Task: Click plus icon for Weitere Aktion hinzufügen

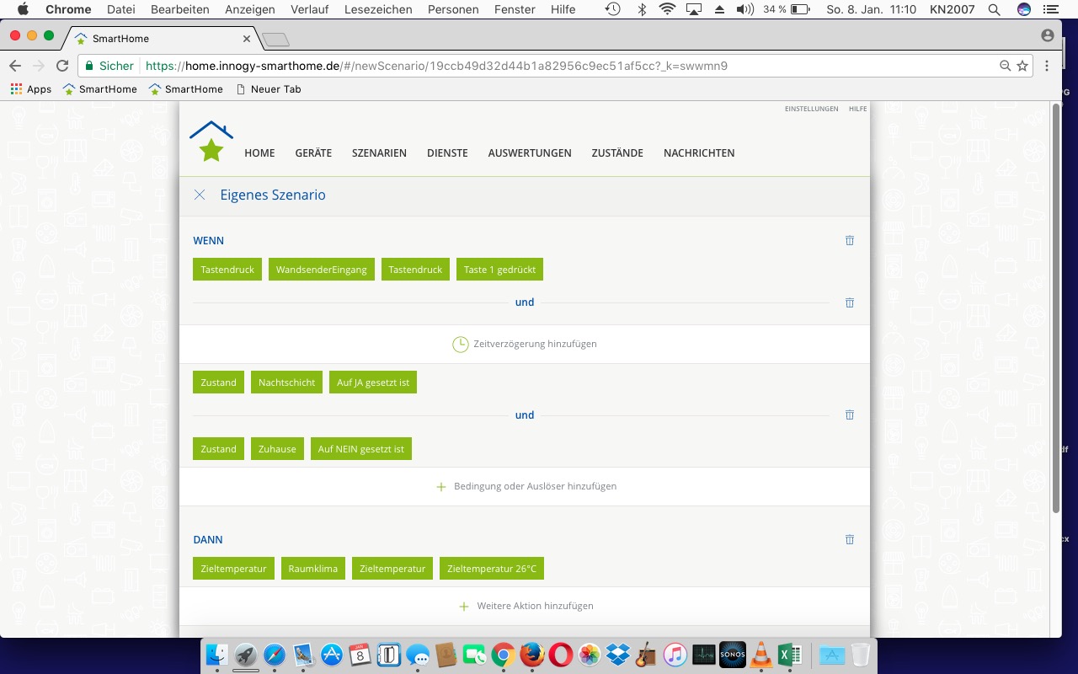Action: pos(463,606)
